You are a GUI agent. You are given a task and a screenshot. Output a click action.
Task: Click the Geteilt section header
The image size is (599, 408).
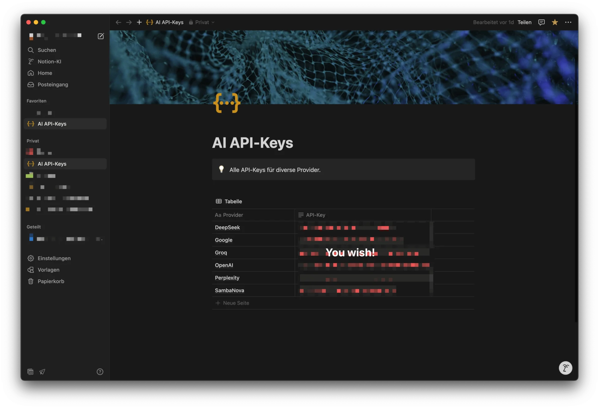[34, 227]
